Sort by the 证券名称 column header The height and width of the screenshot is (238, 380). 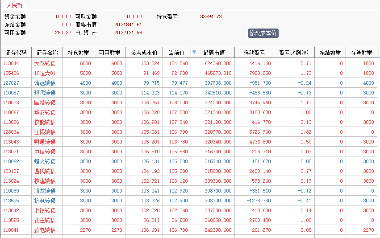47,53
